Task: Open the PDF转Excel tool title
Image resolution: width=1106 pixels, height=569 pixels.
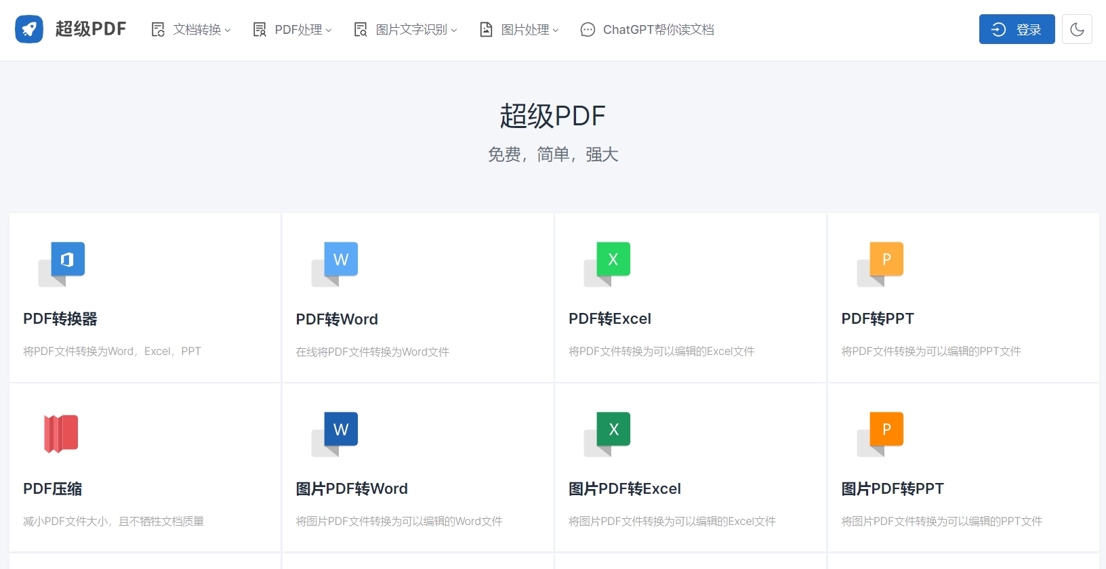Action: [x=610, y=318]
